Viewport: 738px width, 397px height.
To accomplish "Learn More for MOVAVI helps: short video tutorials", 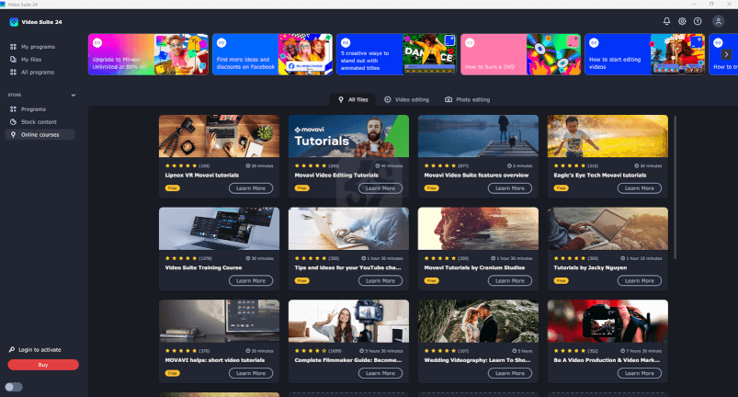I will (251, 373).
